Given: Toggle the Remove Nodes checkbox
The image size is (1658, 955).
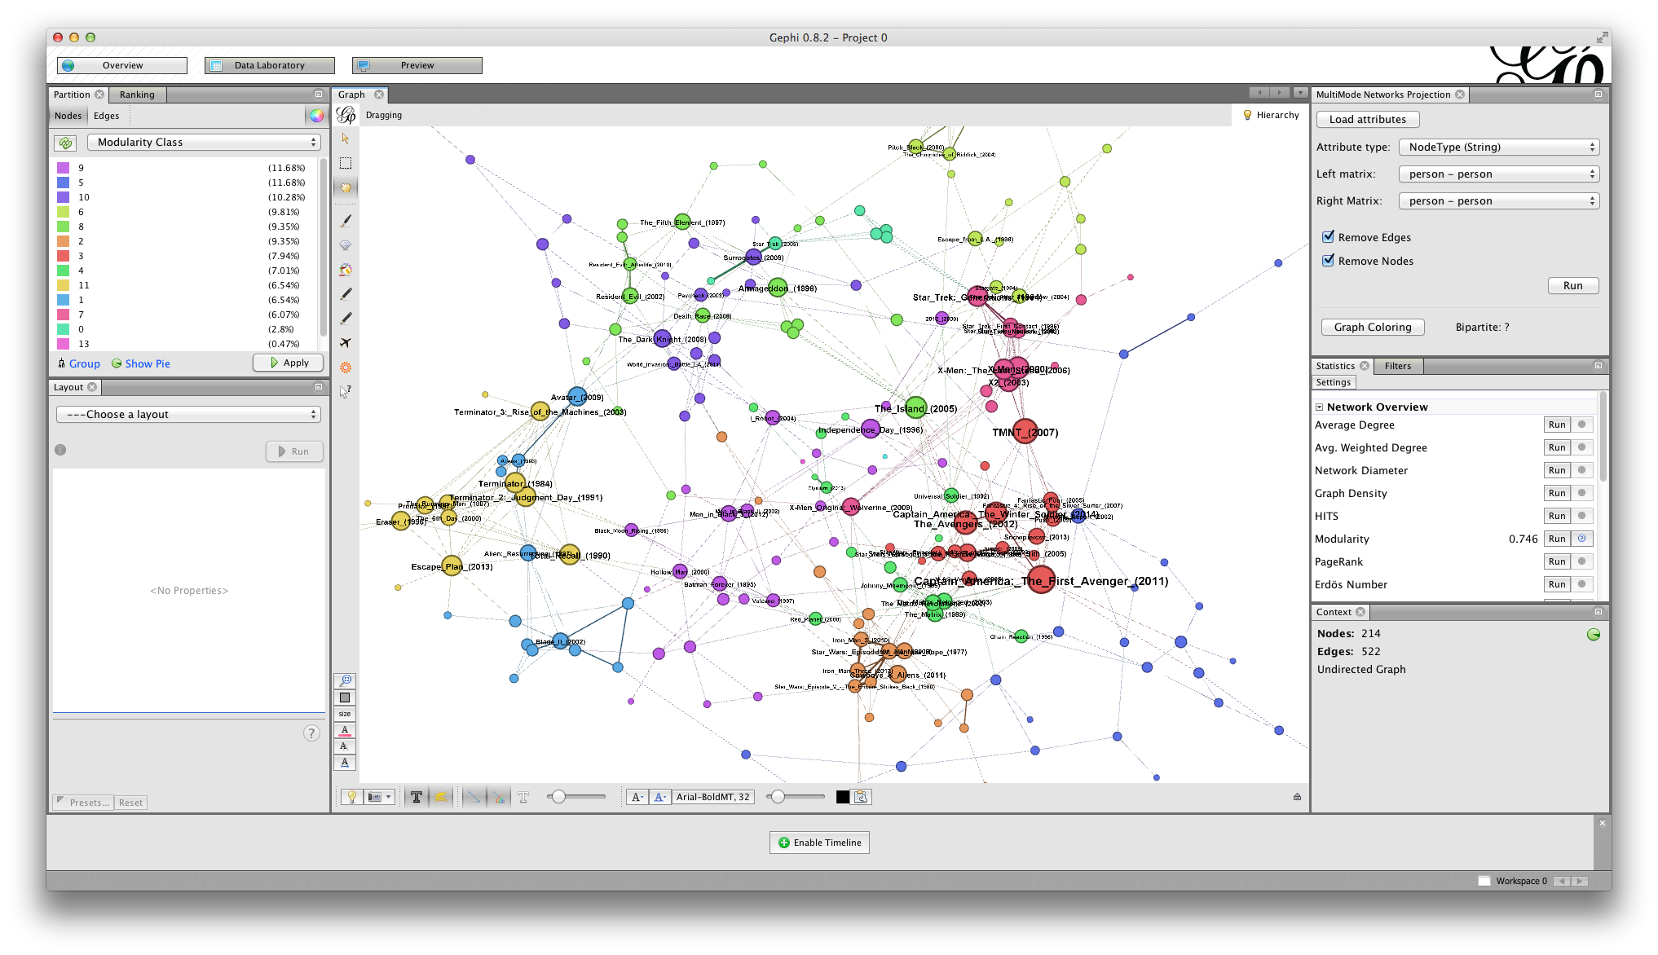Looking at the screenshot, I should (1329, 261).
